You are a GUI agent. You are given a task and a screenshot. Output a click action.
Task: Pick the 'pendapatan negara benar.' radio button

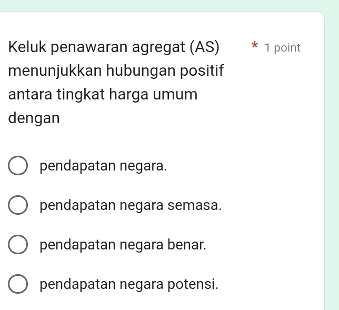tap(18, 245)
